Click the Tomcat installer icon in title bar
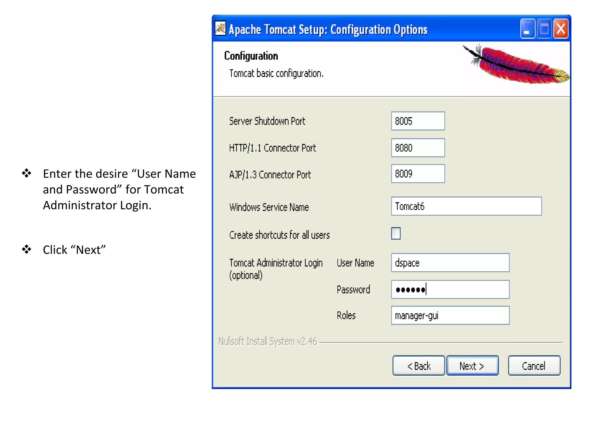Screen dimensions: 591x443 point(220,29)
